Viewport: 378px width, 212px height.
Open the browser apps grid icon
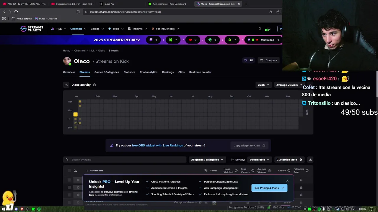[4, 19]
